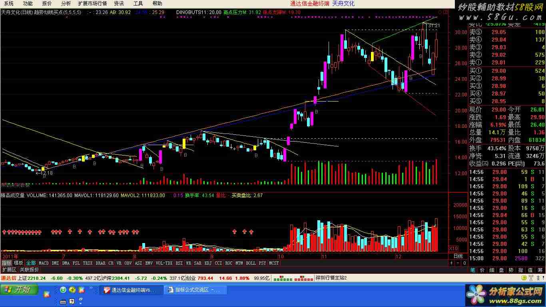Switch to the 指标 tab
The height and width of the screenshot is (307, 546).
(x=6, y=263)
